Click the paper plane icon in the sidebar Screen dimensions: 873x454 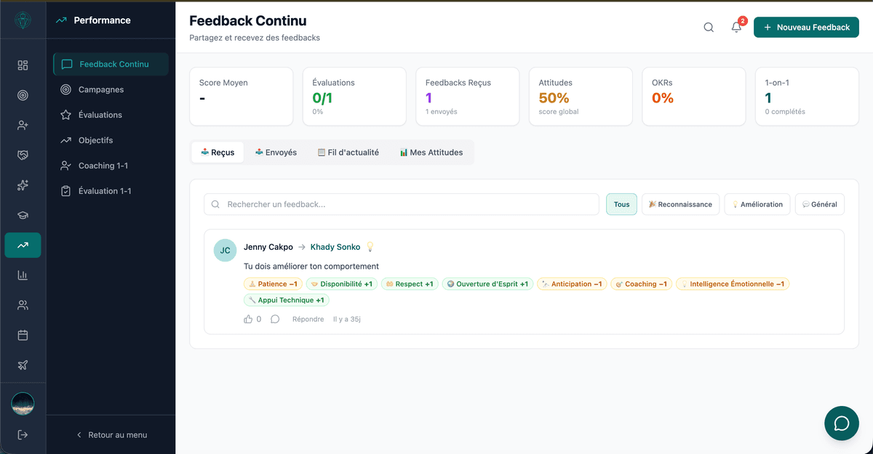coord(23,365)
